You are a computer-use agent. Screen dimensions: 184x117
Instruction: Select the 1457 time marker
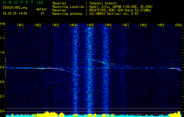point(125,25)
